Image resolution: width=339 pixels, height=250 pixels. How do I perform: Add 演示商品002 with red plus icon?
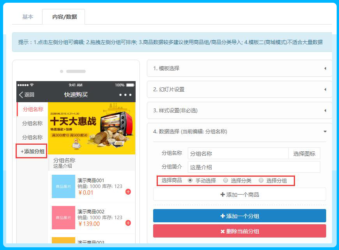[128, 223]
